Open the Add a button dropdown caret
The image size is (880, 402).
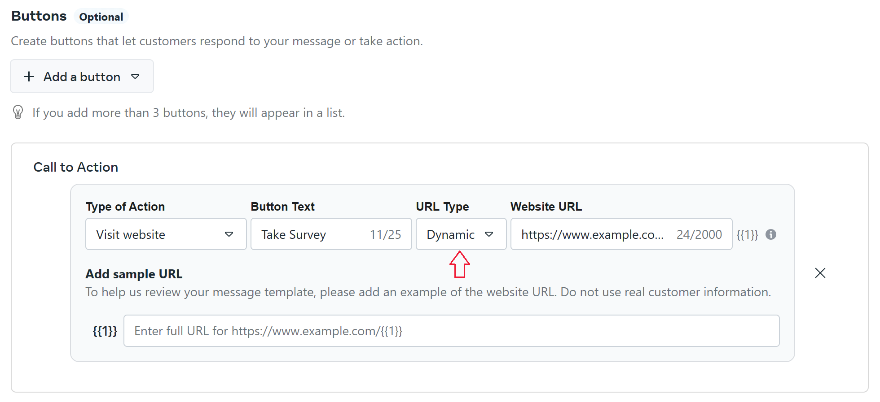pos(135,77)
